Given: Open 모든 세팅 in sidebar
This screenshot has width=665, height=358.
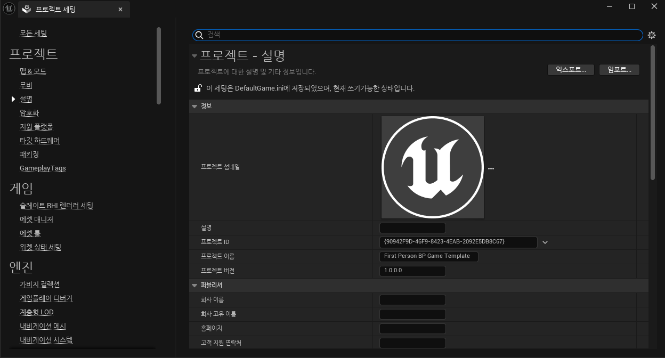Looking at the screenshot, I should point(33,33).
